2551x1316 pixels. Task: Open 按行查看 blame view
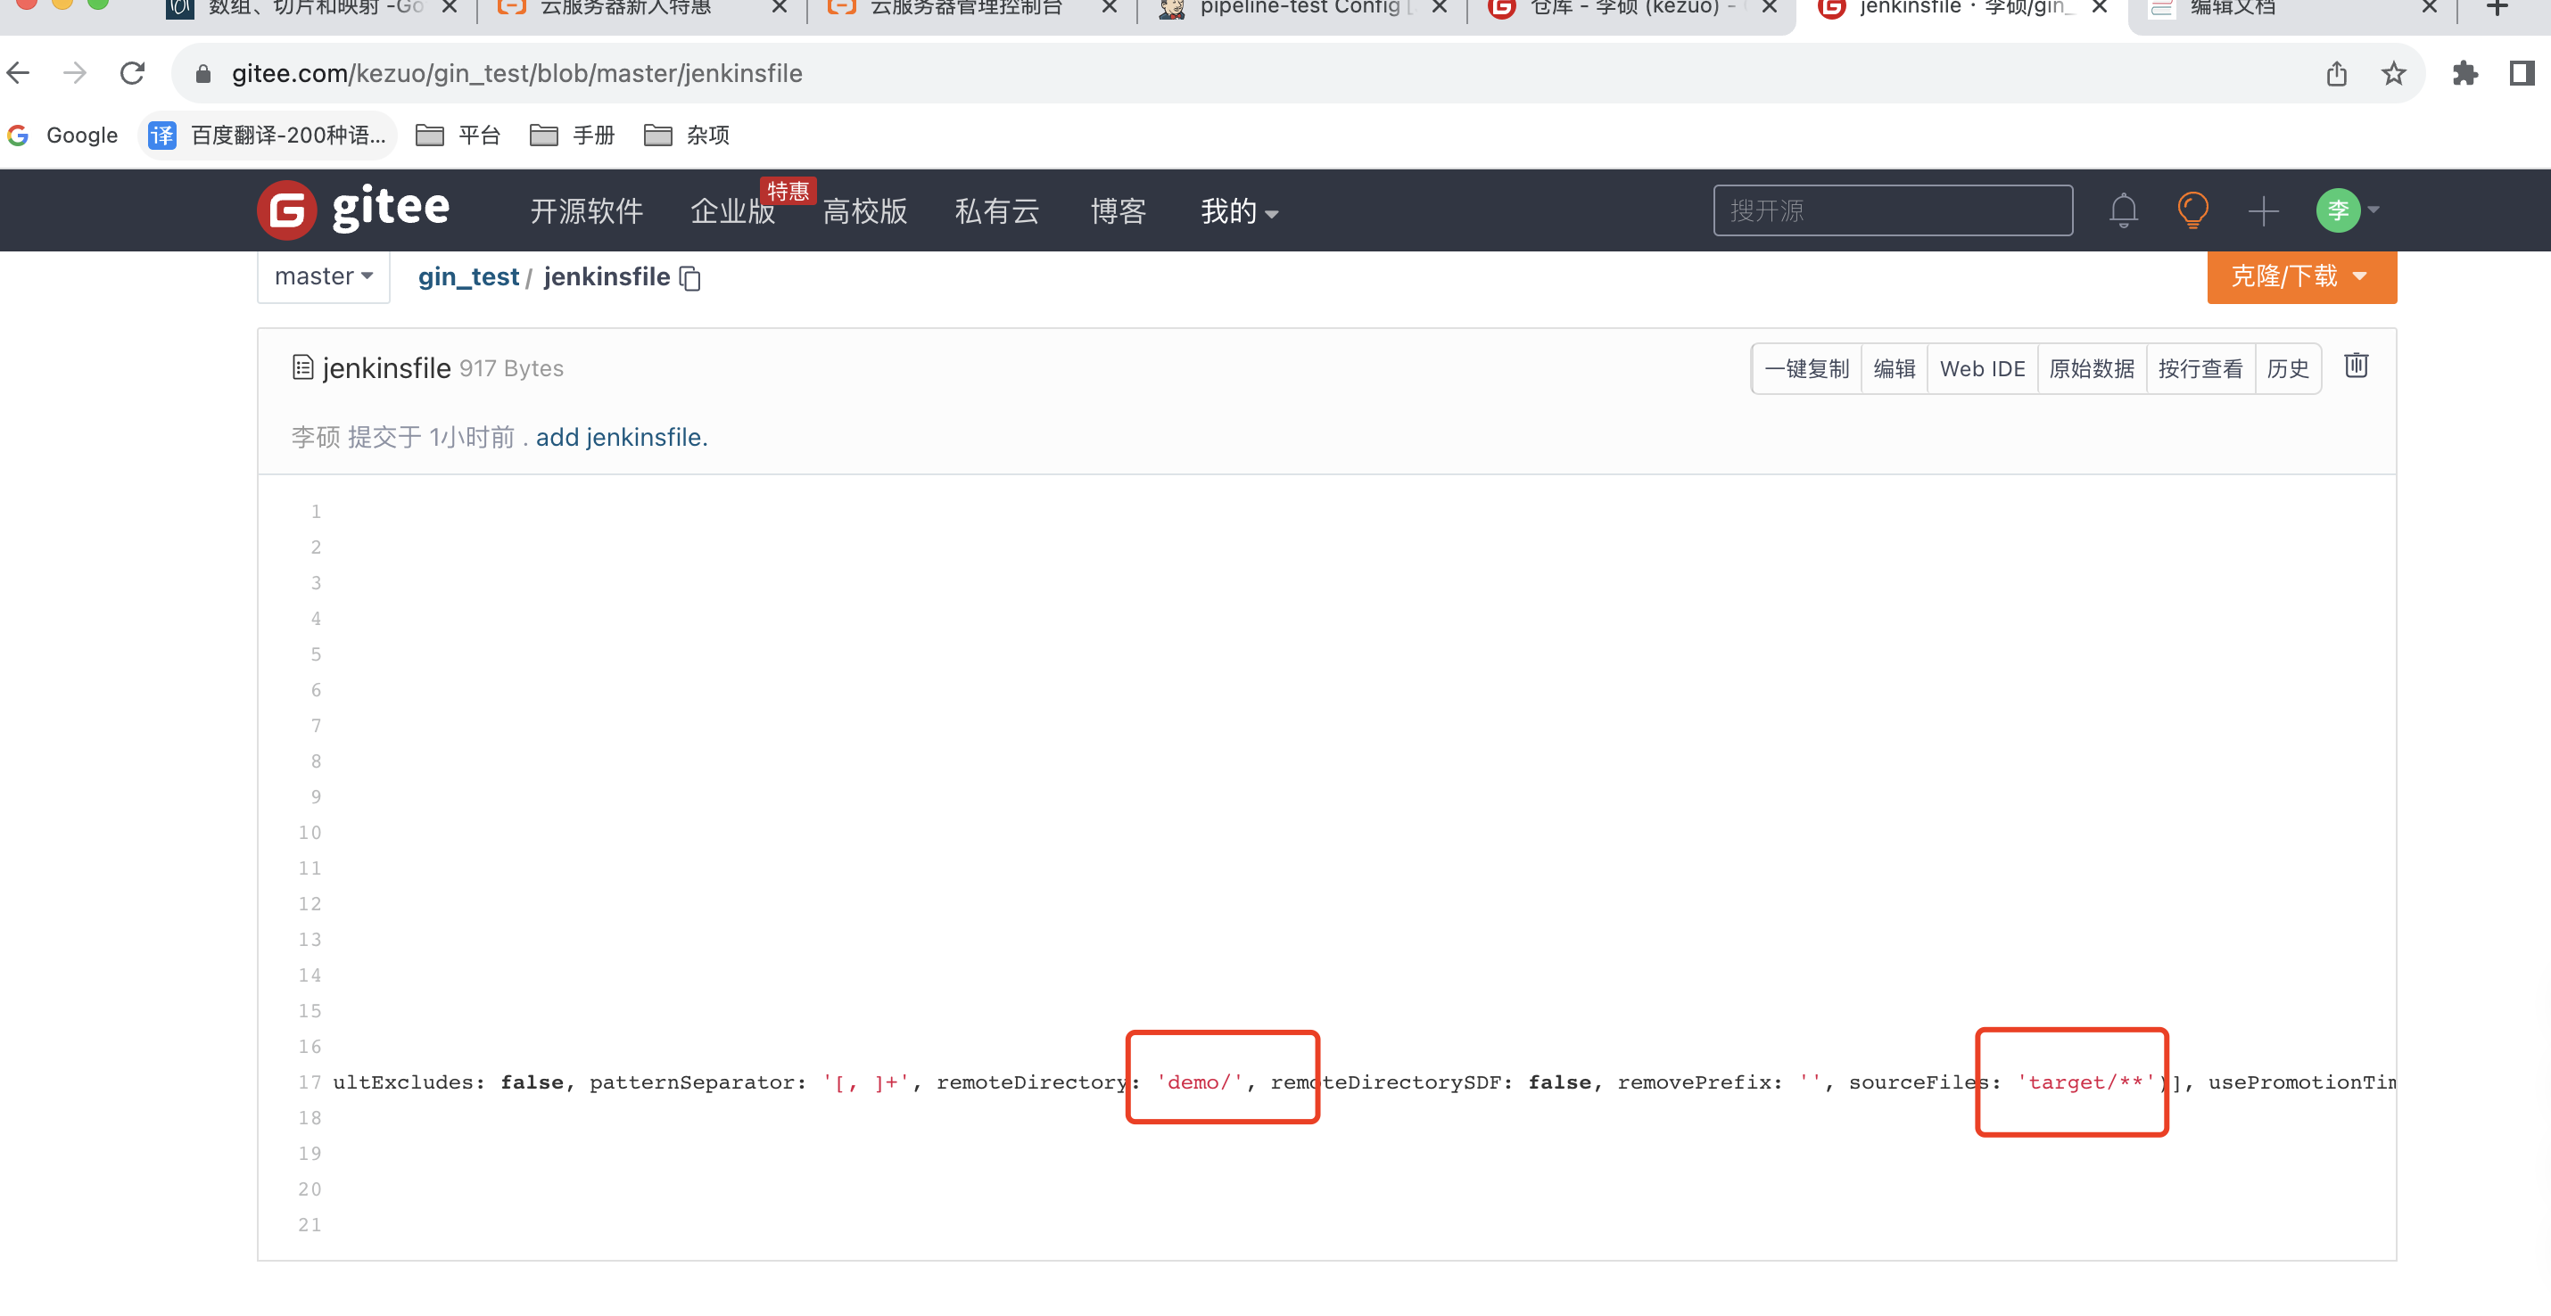[x=2200, y=368]
